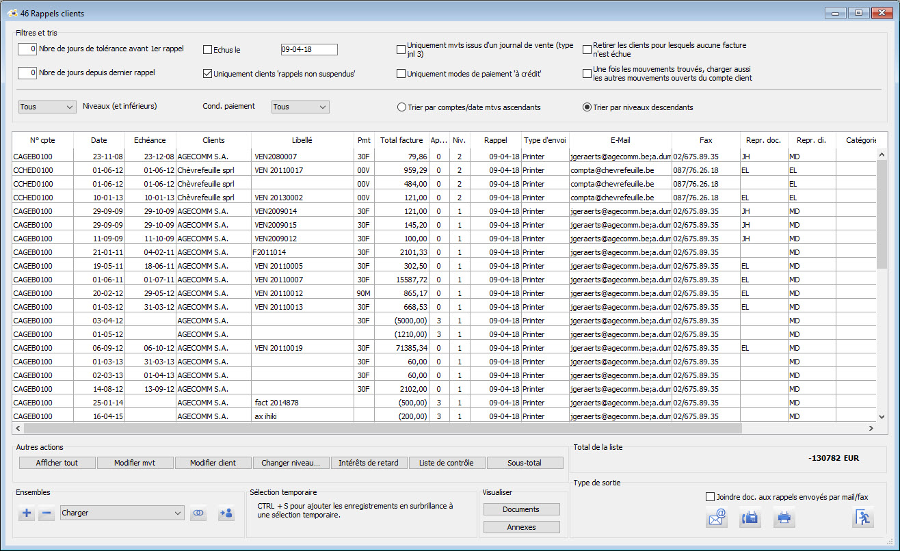The width and height of the screenshot is (900, 551).
Task: Send reminders by e-mail envelope icon
Action: pyautogui.click(x=716, y=518)
